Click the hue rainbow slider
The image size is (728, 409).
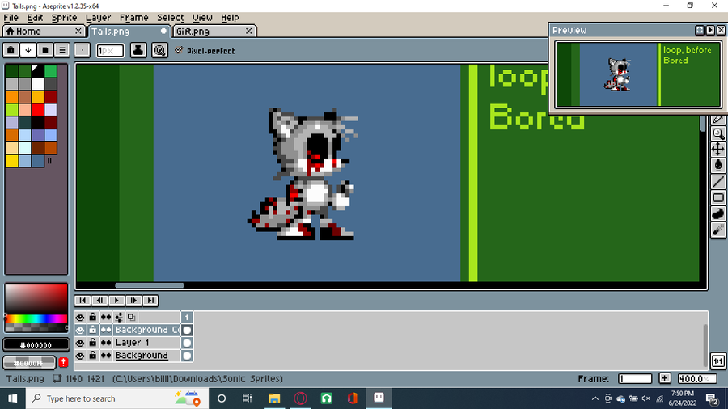36,319
